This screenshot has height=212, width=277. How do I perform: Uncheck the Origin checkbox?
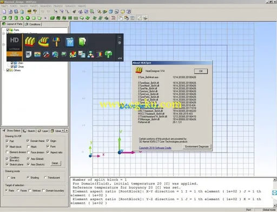click(x=48, y=141)
